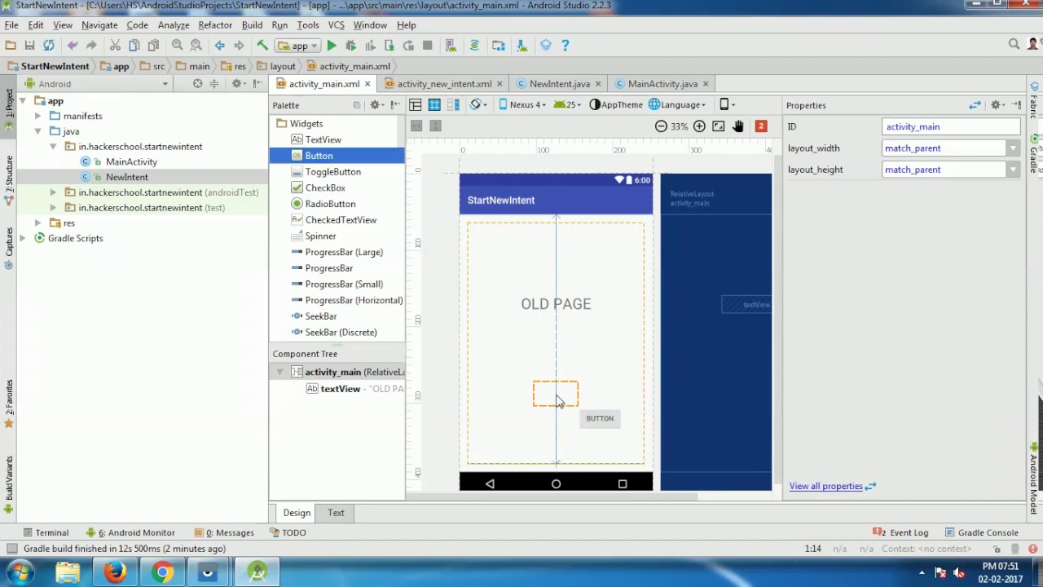Show the design surface only view

click(x=416, y=104)
